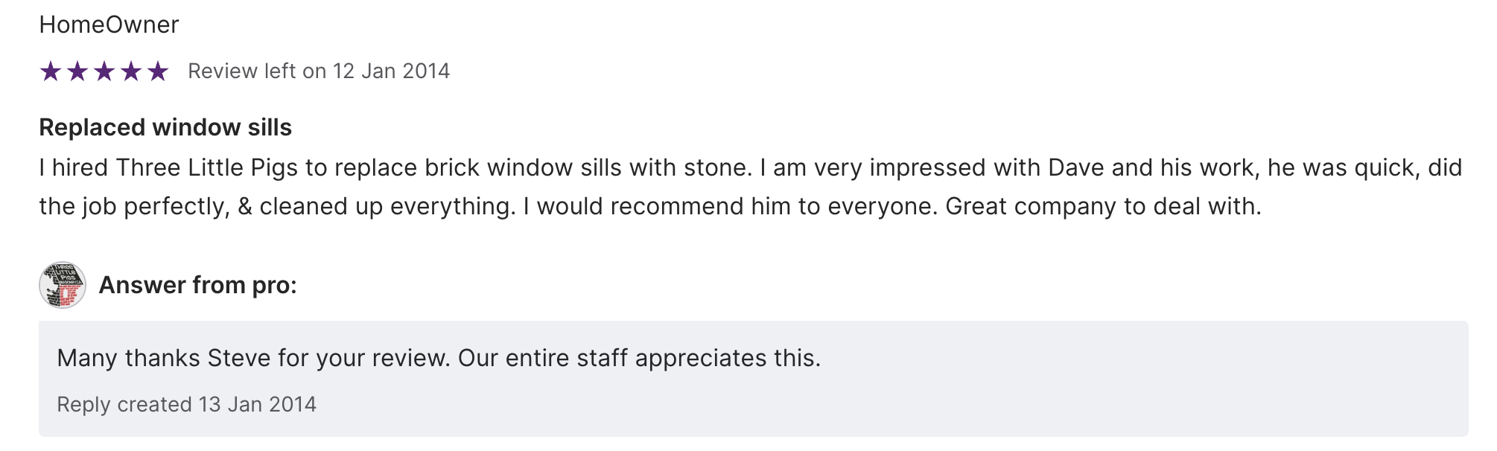The width and height of the screenshot is (1497, 451).
Task: Select the 'Replaced window sills' review title
Action: pyautogui.click(x=165, y=127)
